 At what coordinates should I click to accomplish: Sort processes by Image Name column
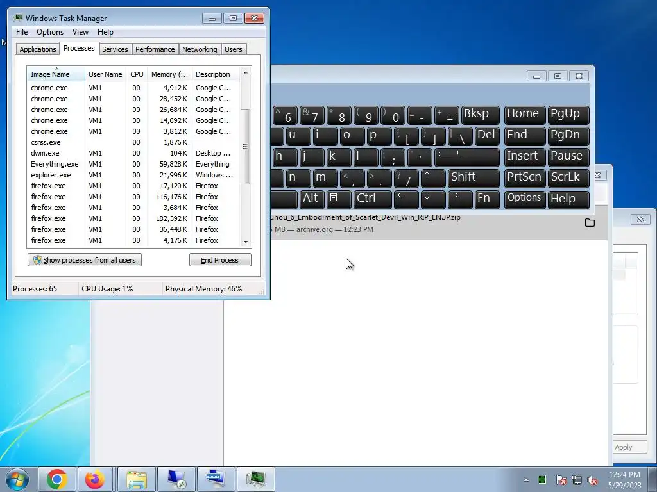point(56,74)
